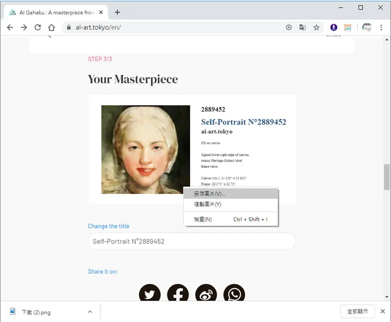The height and width of the screenshot is (322, 391).
Task: Go to the browser home page
Action: 52,28
